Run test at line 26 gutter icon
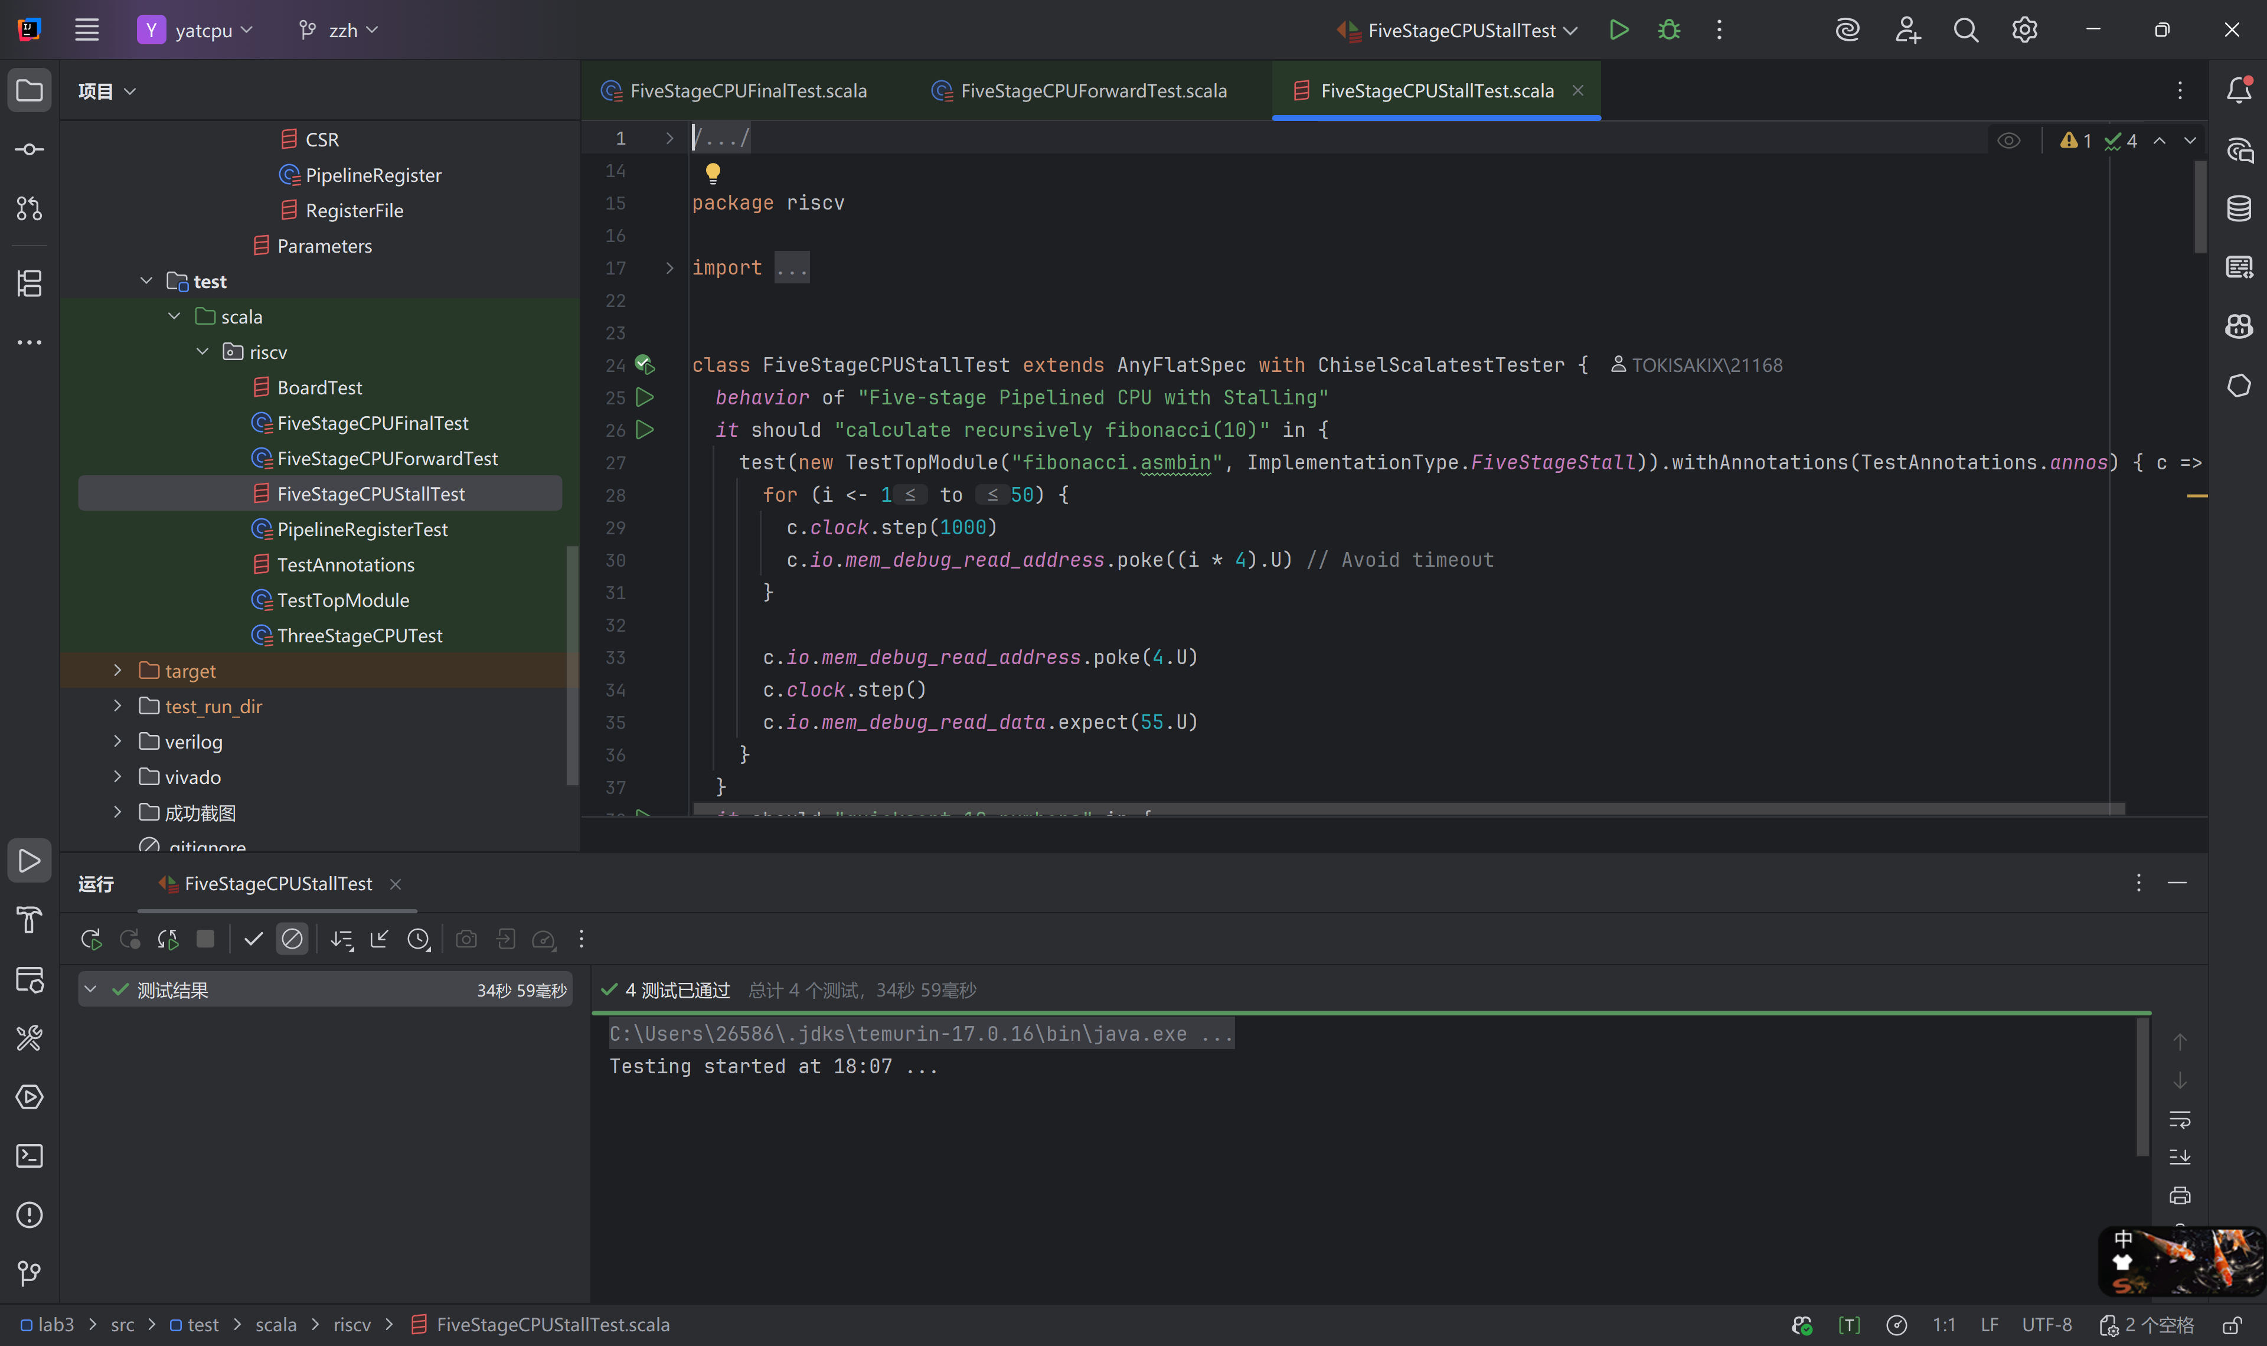 [645, 430]
